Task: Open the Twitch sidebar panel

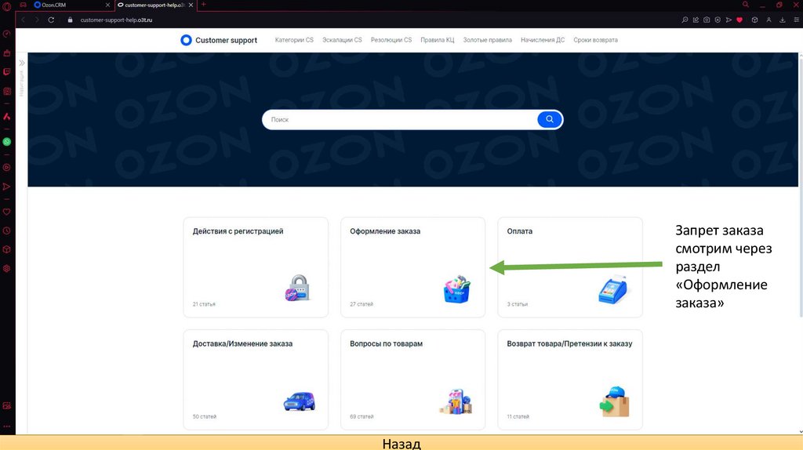Action: [x=6, y=72]
